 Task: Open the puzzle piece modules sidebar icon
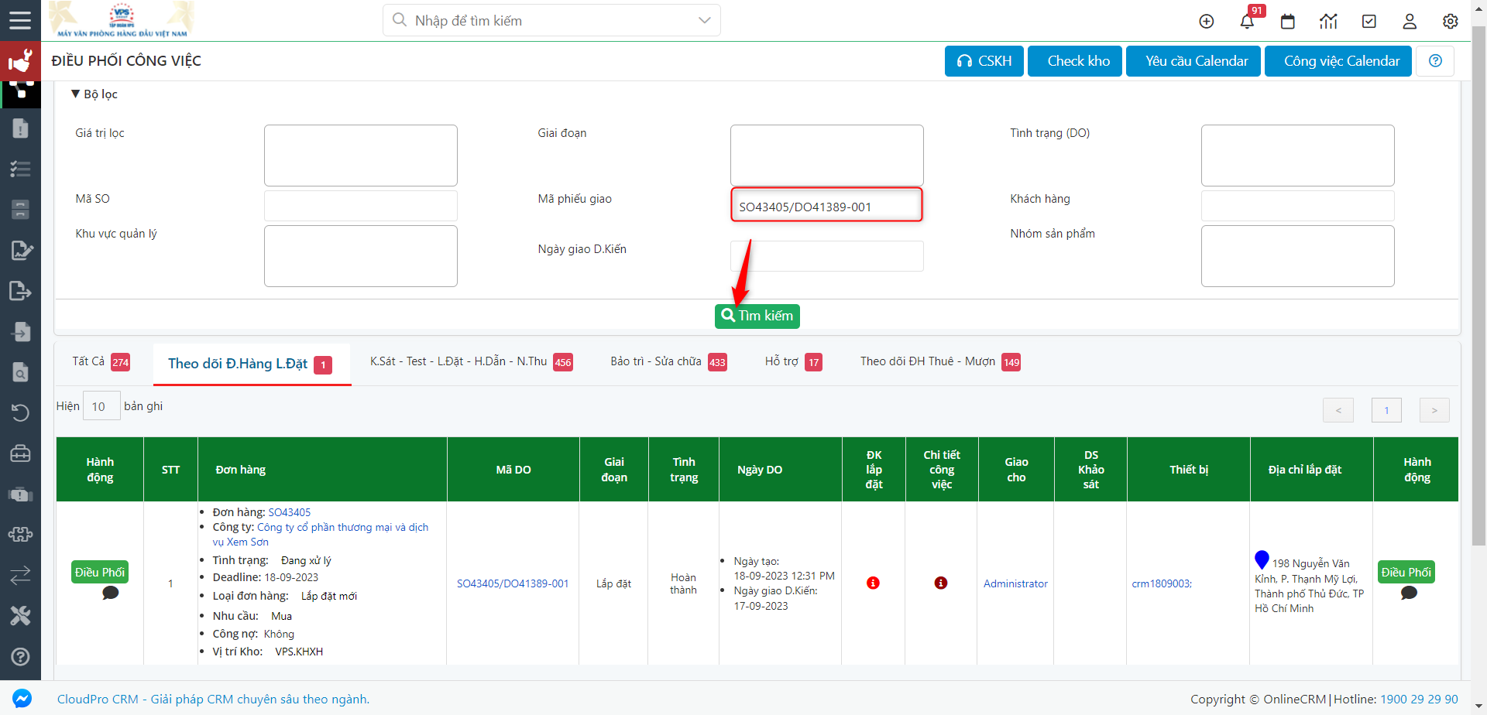[20, 534]
